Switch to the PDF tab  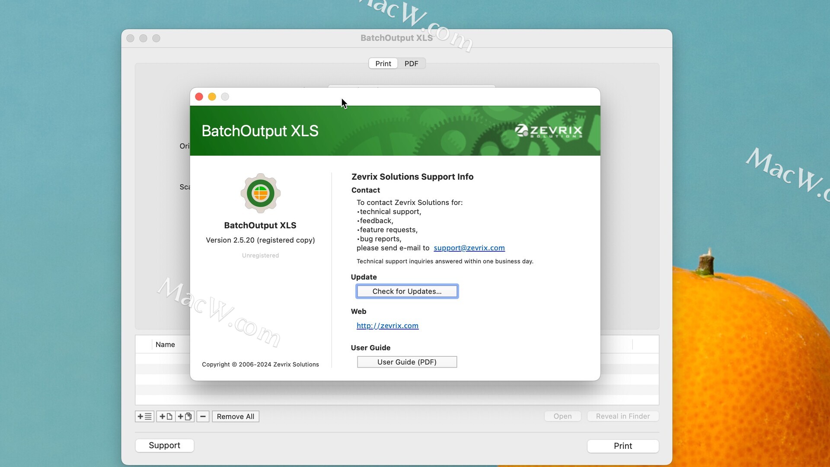pyautogui.click(x=412, y=64)
